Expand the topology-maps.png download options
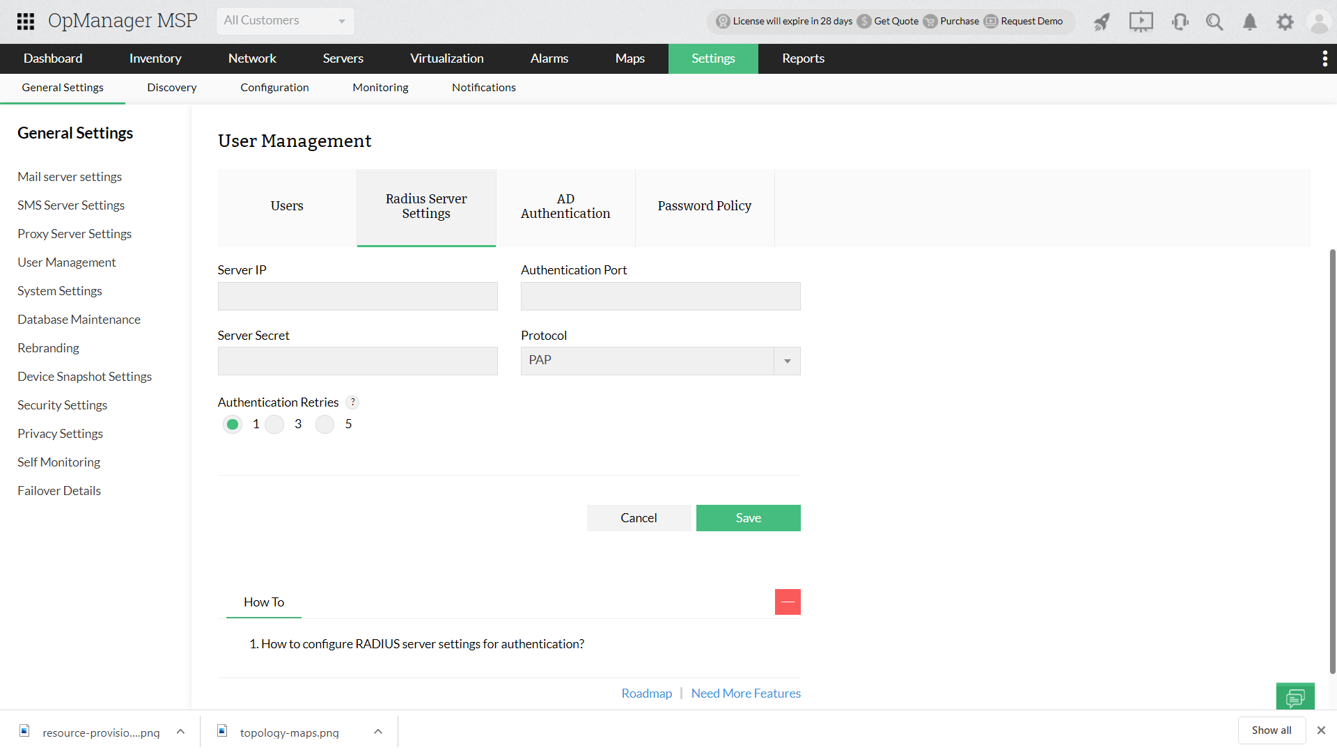 point(378,732)
